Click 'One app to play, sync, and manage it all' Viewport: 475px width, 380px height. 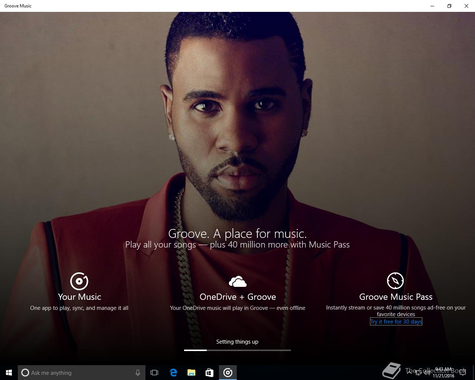[x=79, y=308]
